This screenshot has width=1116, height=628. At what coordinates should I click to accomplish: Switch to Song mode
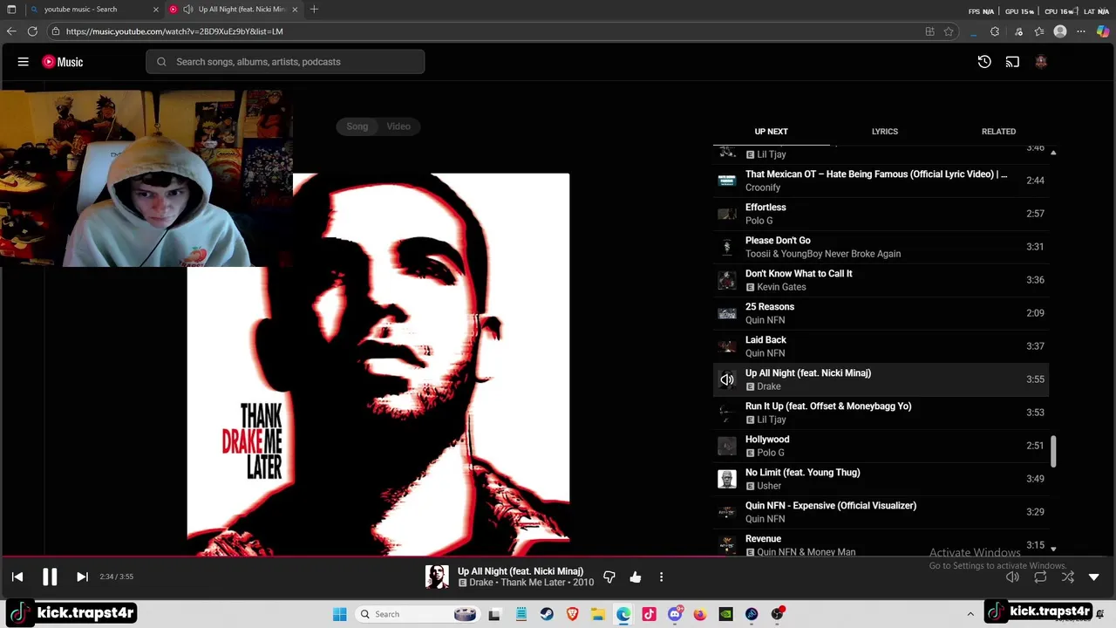click(357, 126)
